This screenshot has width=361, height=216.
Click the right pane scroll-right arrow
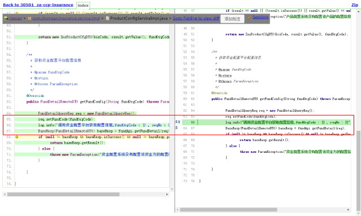tap(348, 210)
